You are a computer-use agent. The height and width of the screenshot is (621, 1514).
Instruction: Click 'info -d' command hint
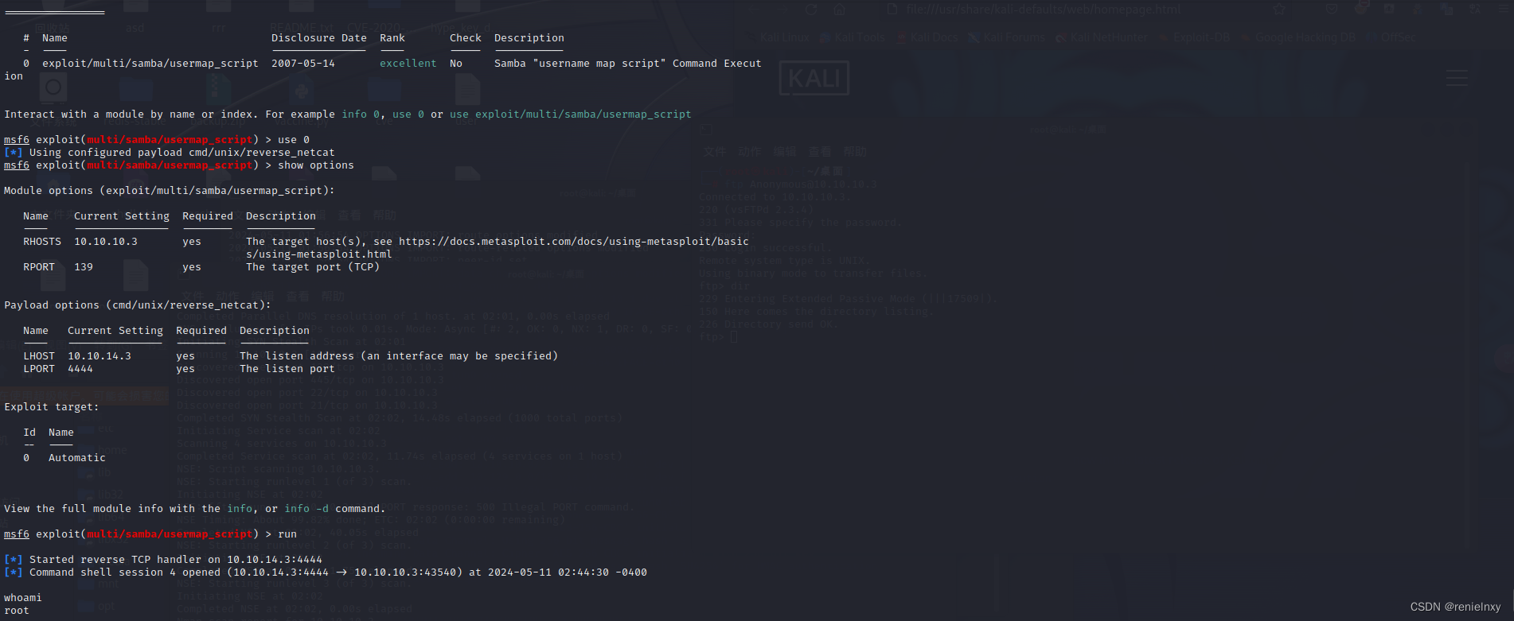point(306,509)
